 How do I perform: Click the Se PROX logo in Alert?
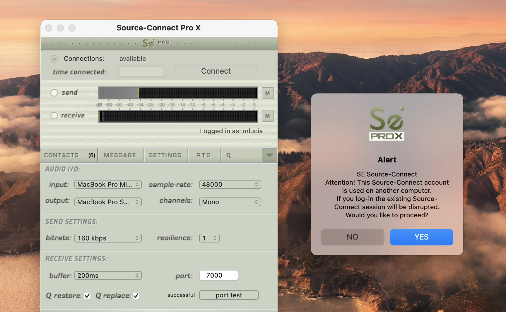[387, 124]
